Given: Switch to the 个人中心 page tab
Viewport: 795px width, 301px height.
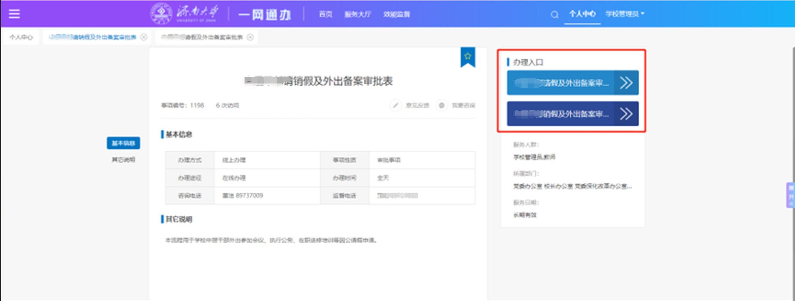Looking at the screenshot, I should point(21,37).
